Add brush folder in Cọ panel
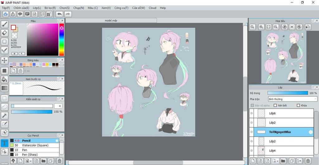This screenshot has width=319, height=165. pyautogui.click(x=43, y=161)
